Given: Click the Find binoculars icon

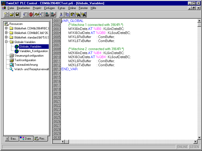Looking at the screenshot, I should pos(78,15).
